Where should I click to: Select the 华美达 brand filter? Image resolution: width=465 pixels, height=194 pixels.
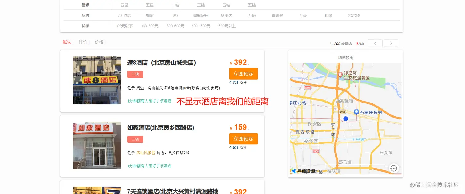[226, 16]
